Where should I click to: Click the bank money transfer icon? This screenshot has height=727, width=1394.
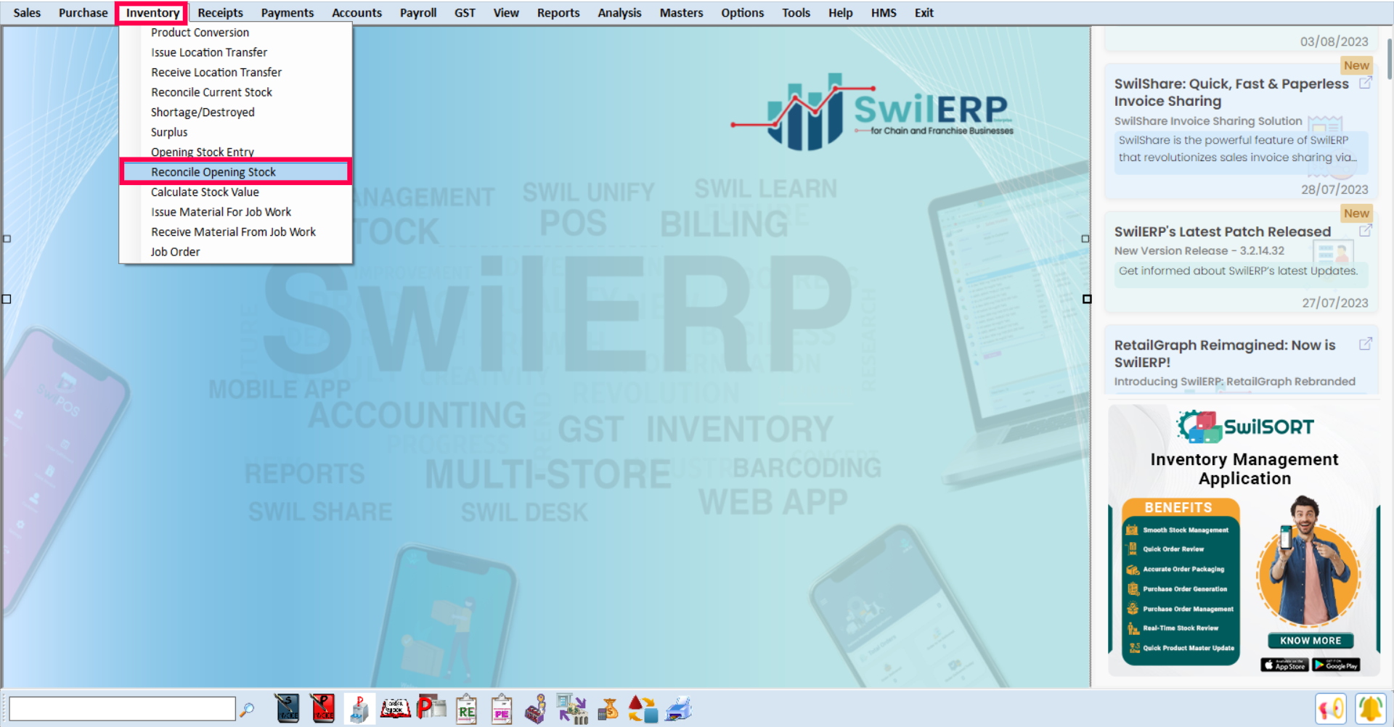[572, 709]
